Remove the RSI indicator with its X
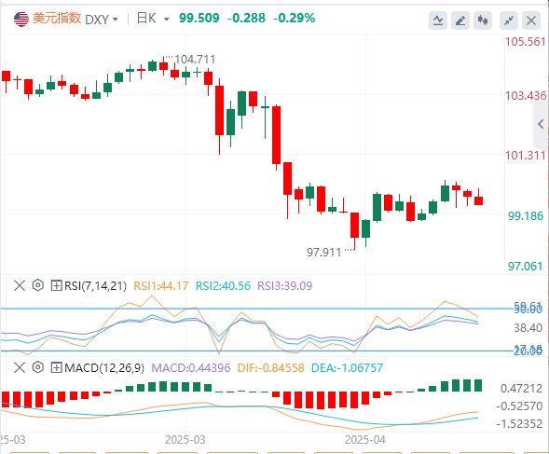The height and width of the screenshot is (454, 549). [x=20, y=286]
